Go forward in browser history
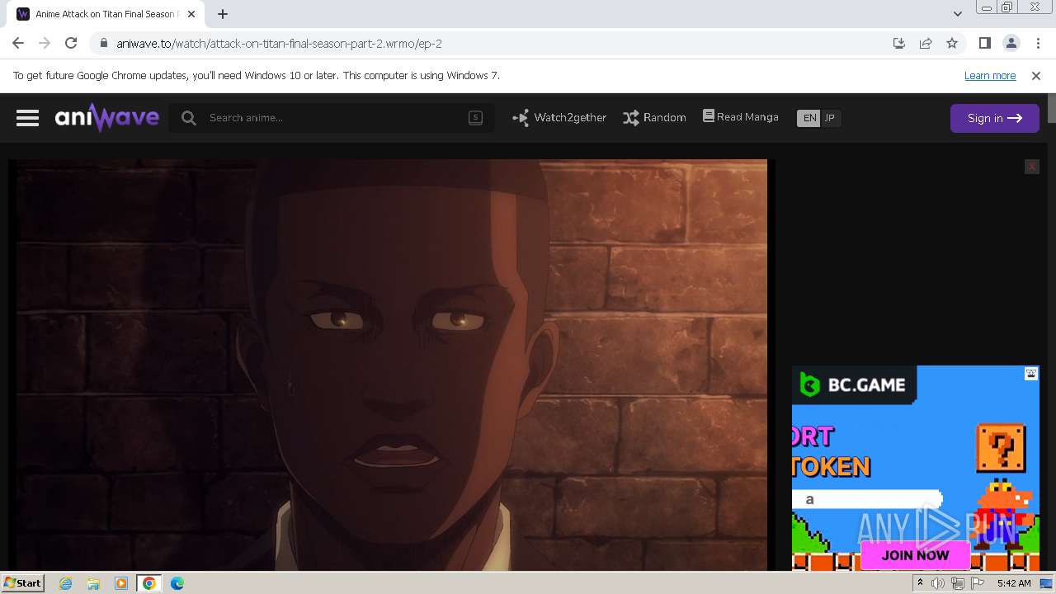Image resolution: width=1056 pixels, height=594 pixels. [45, 44]
